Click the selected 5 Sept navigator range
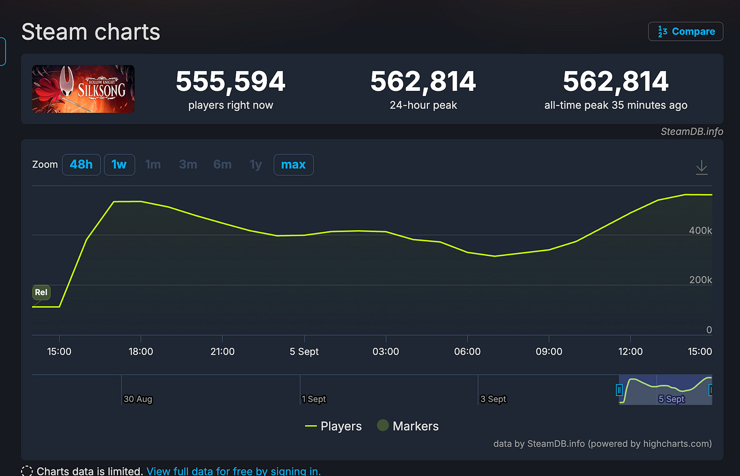Screen dimensions: 740x476 pyautogui.click(x=665, y=390)
